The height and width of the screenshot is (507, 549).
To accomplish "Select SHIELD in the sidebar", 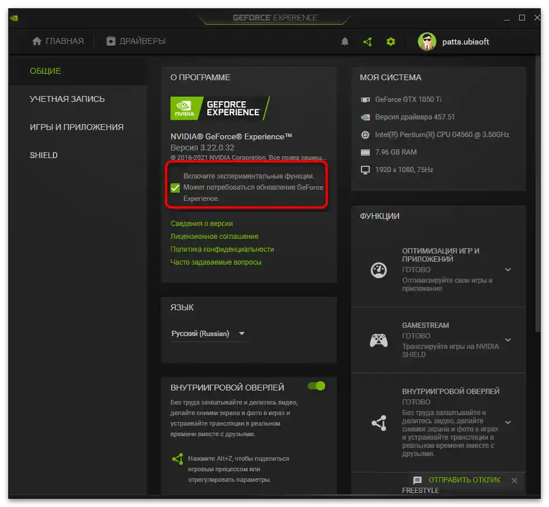I will pyautogui.click(x=44, y=155).
